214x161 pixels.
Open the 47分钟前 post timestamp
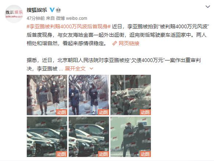tap(36, 18)
